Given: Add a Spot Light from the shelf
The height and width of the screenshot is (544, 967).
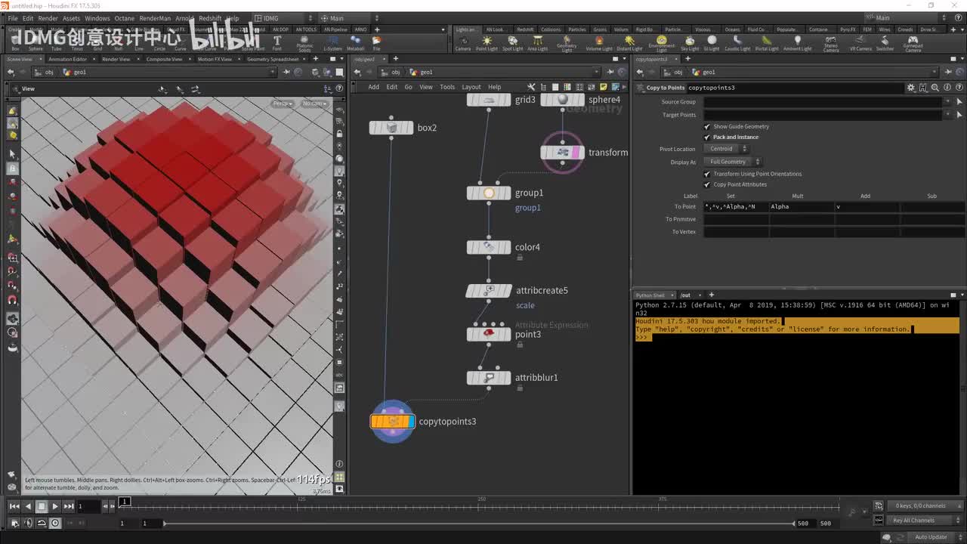Looking at the screenshot, I should tap(512, 42).
